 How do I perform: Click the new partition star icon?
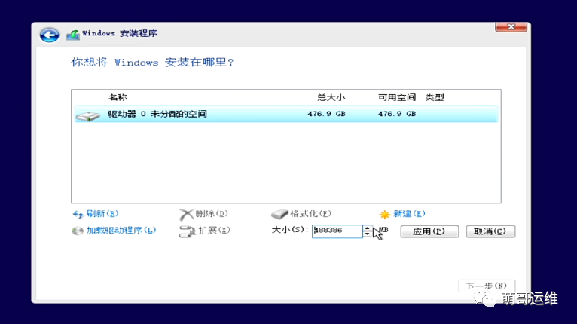[x=385, y=214]
